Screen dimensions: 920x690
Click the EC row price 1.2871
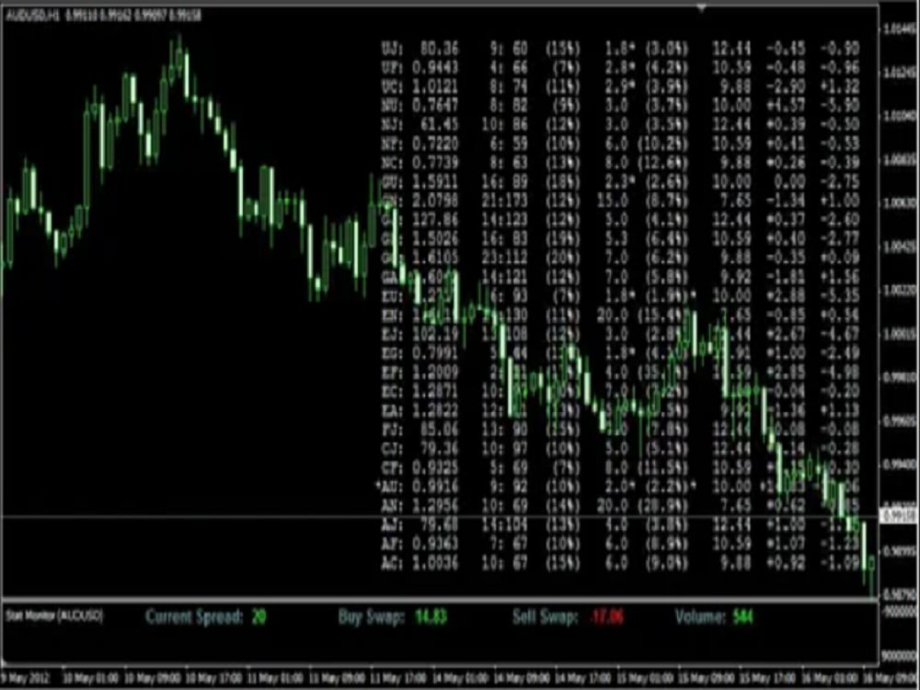[x=435, y=391]
